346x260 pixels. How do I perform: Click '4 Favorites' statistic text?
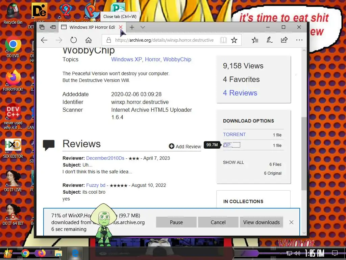(241, 79)
